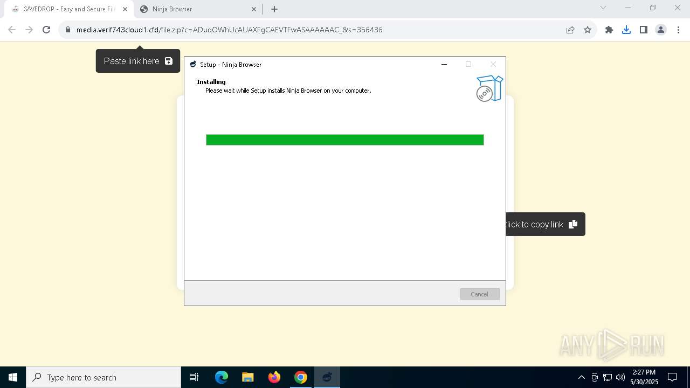This screenshot has height=388, width=690.
Task: Minimize the Chrome window
Action: pyautogui.click(x=628, y=8)
